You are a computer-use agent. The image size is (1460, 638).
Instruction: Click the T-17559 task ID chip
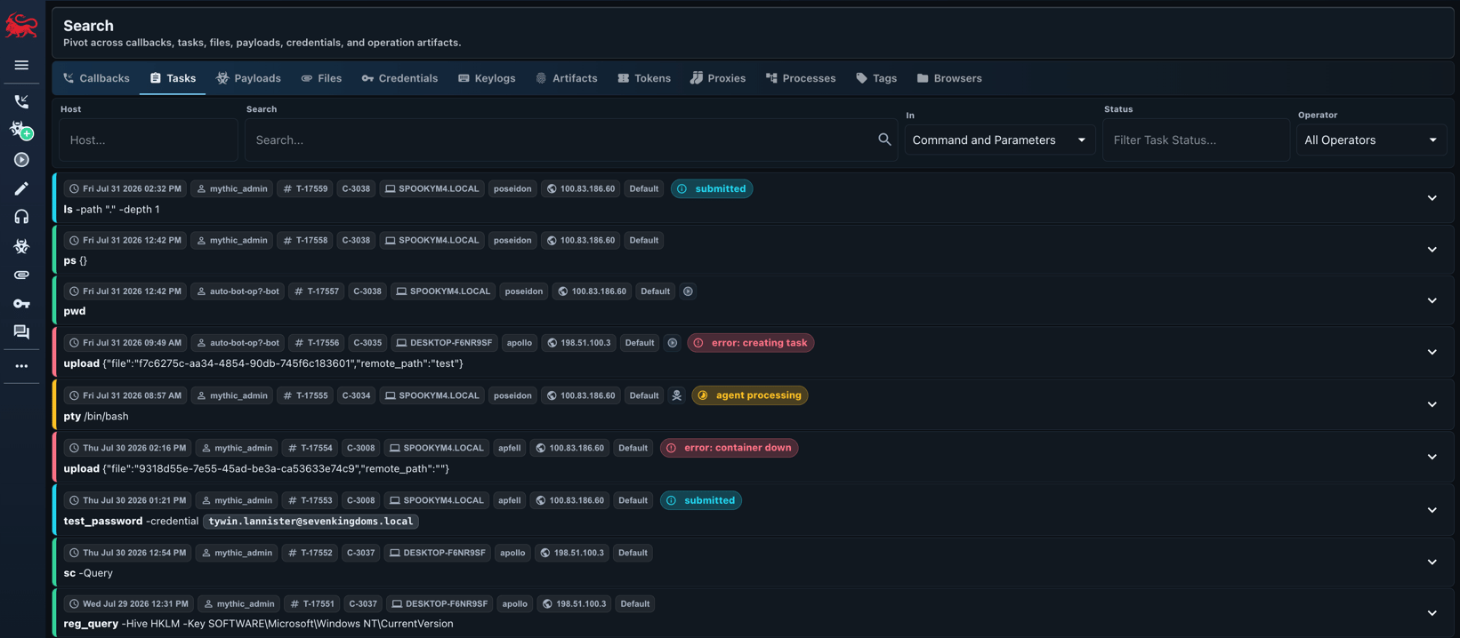[305, 188]
